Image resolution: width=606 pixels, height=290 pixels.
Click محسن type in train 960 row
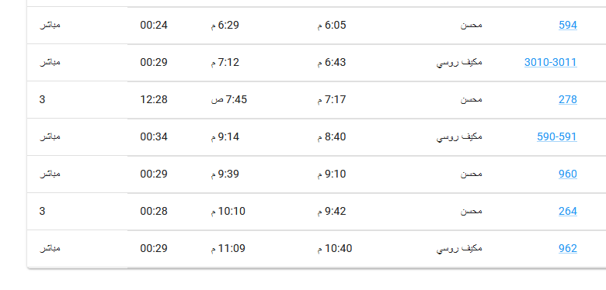click(472, 174)
